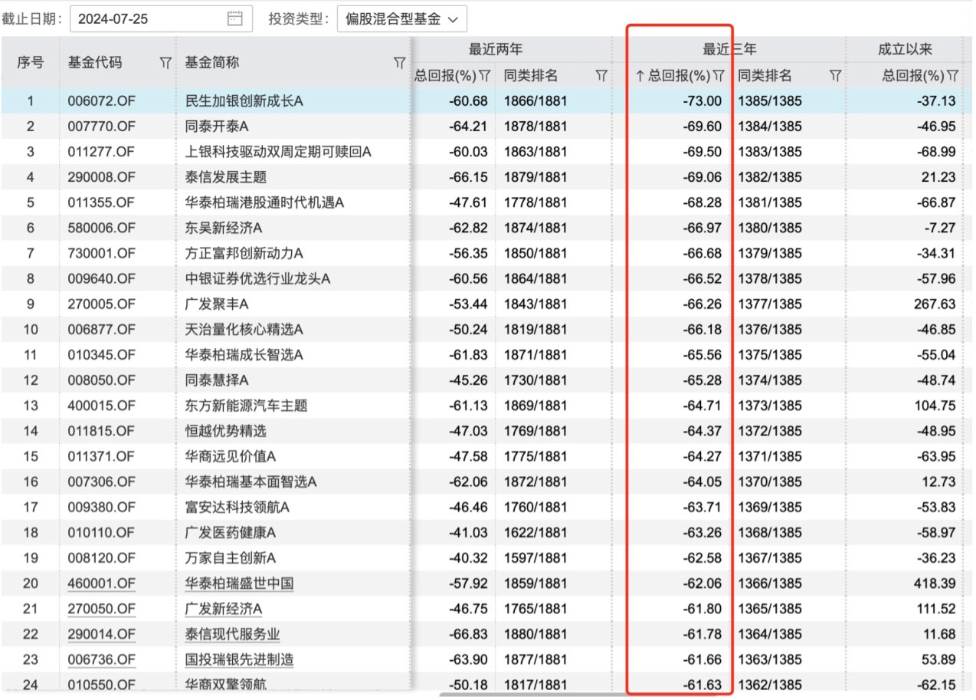
Task: Open fund name link 广发新经济A
Action: pyautogui.click(x=224, y=609)
